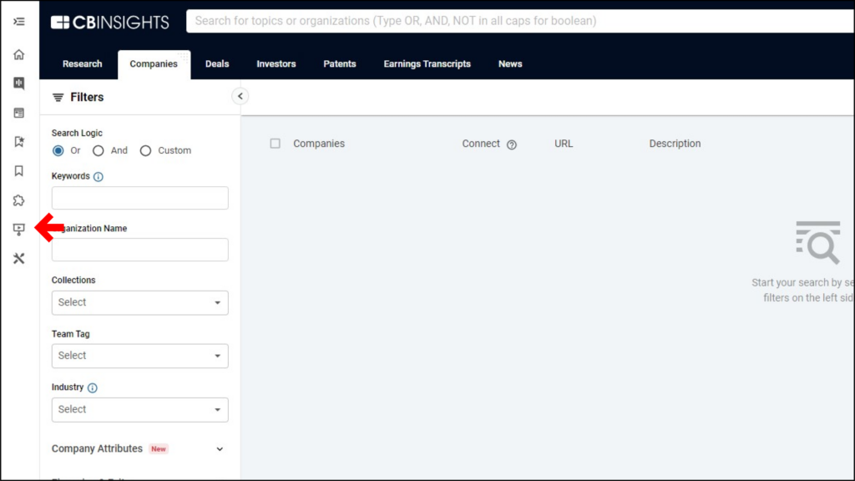Open the Team Tag dropdown
855x481 pixels.
point(140,356)
